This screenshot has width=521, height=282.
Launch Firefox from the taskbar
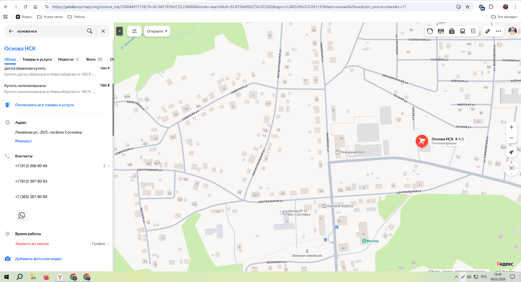[46, 277]
